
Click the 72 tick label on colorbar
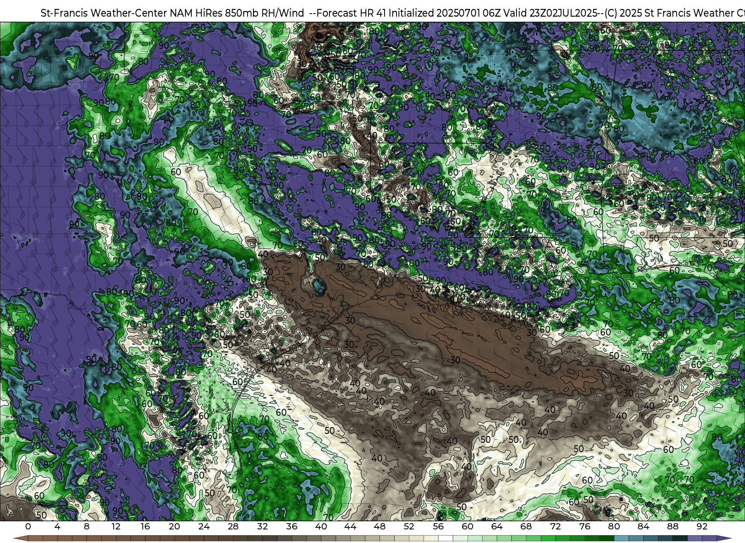point(555,526)
